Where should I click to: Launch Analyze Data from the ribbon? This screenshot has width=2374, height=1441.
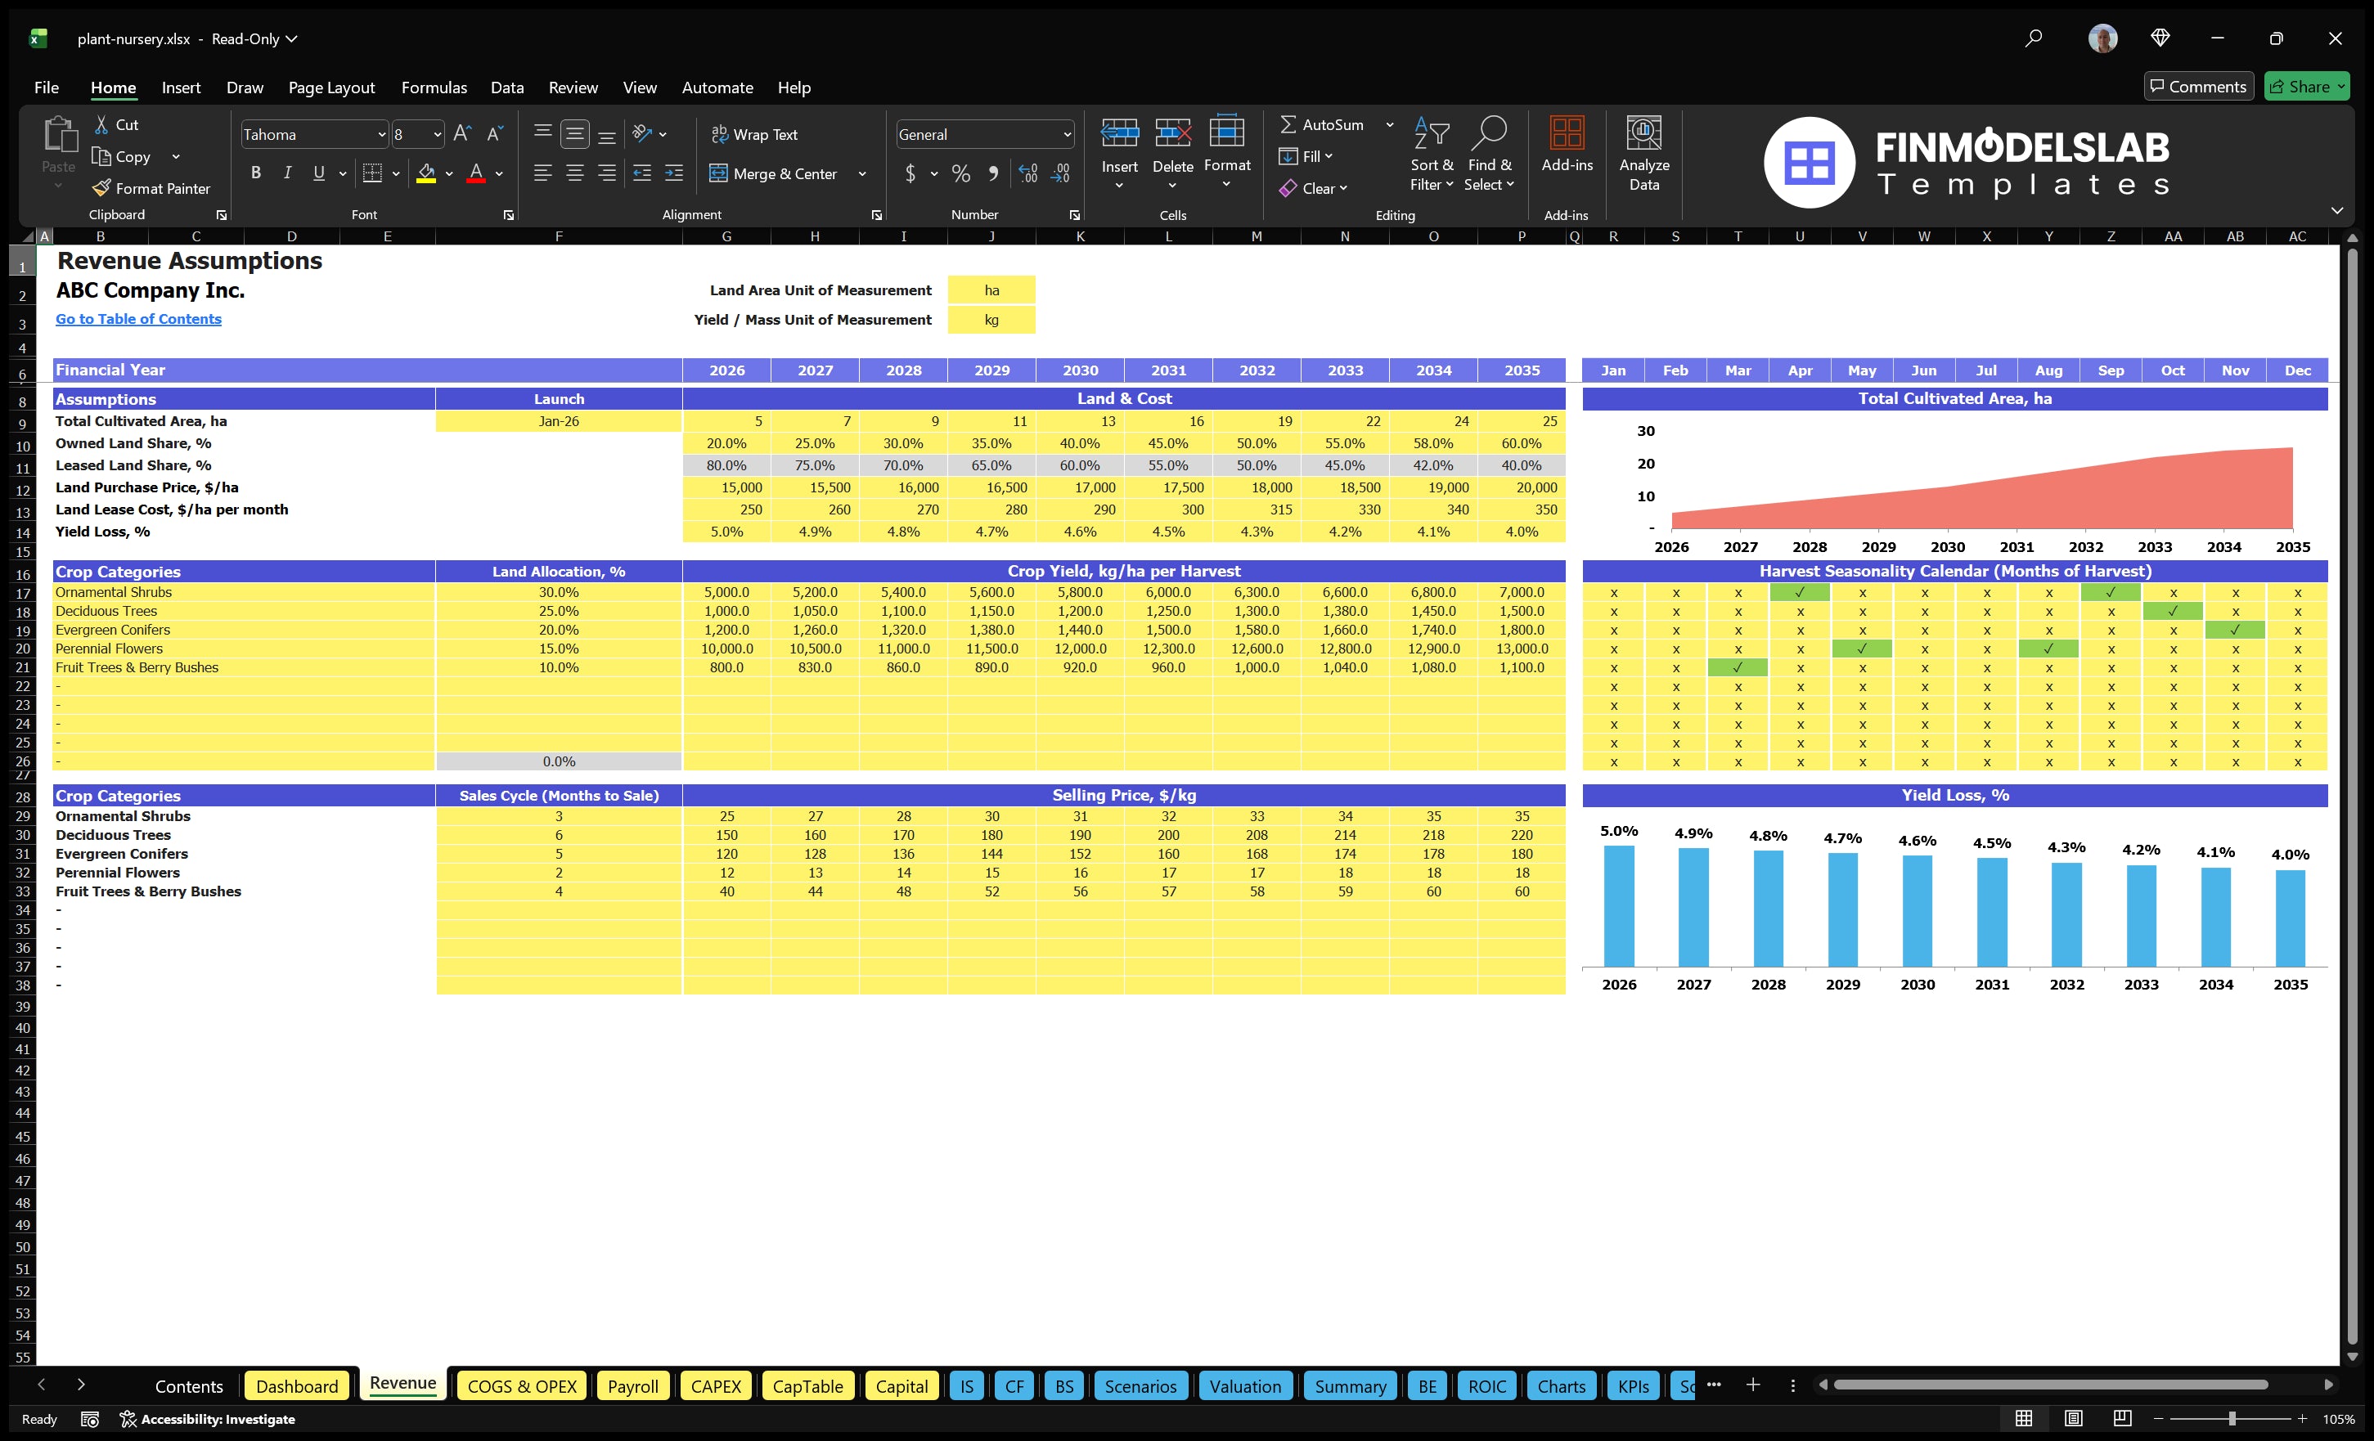(x=1643, y=152)
